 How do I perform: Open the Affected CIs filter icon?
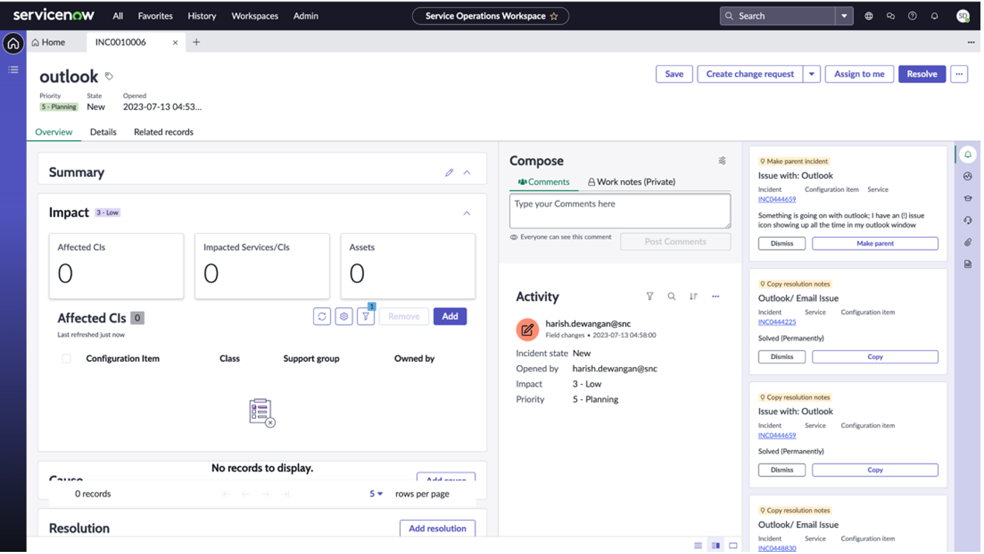[x=365, y=316]
